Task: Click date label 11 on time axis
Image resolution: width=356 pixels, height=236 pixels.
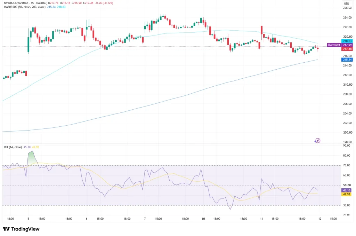Action: pos(261,219)
